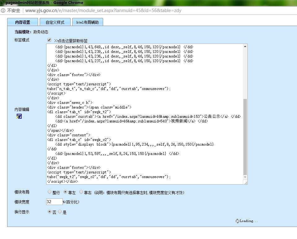
Task: Toggle the 标签模式 checkbox
Action: point(49,40)
